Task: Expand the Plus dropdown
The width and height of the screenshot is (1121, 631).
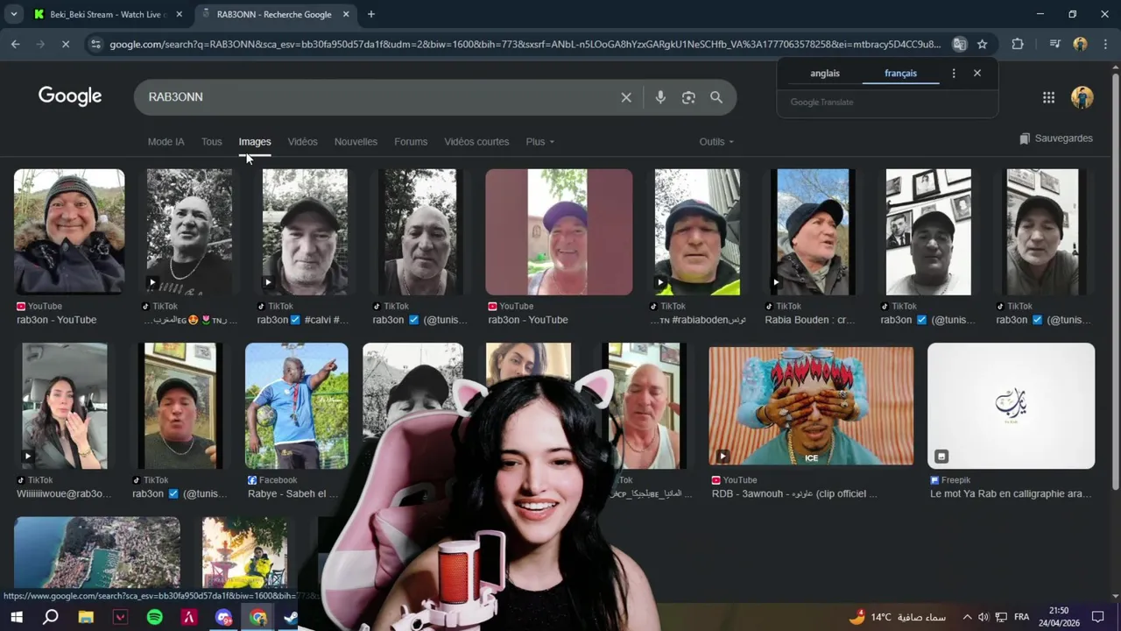Action: [539, 142]
